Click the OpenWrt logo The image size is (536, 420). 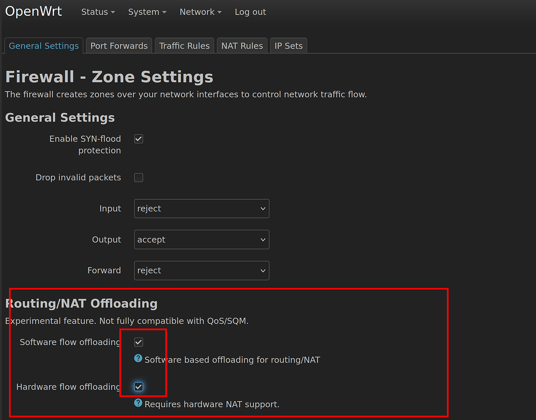[x=33, y=11]
